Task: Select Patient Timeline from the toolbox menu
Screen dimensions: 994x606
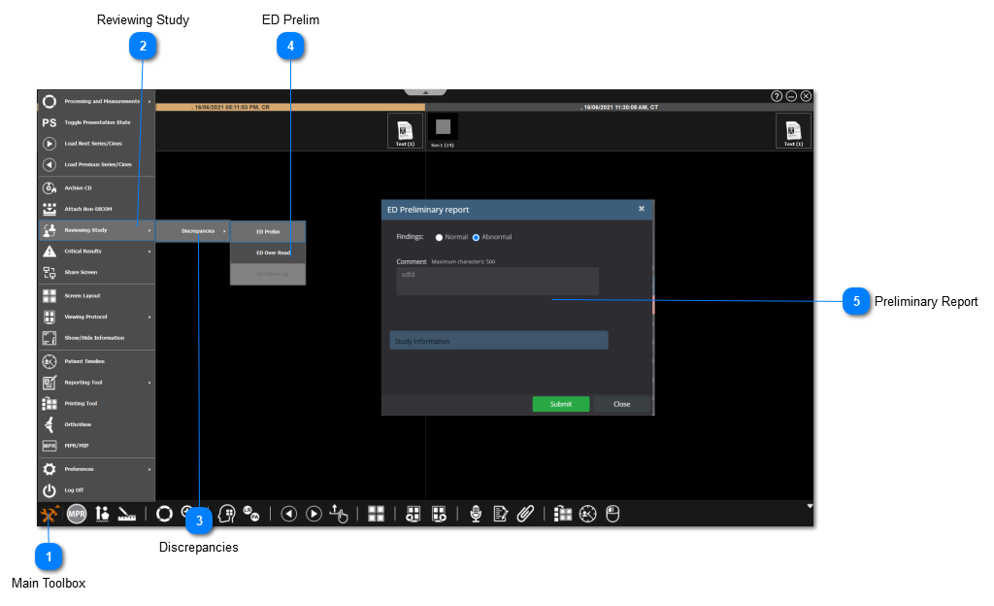Action: pyautogui.click(x=97, y=360)
